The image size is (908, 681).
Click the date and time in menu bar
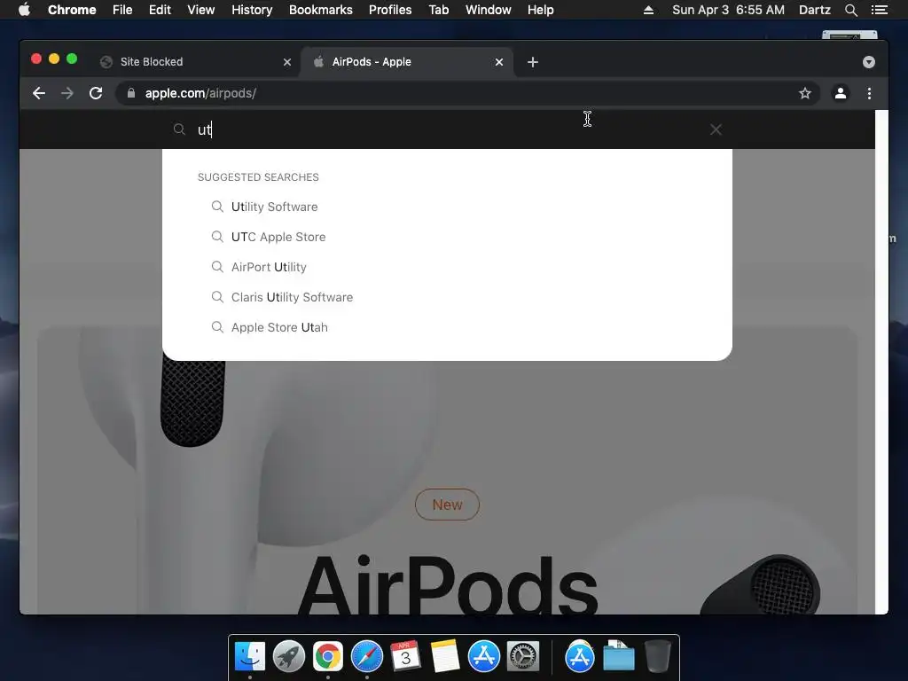(x=729, y=10)
